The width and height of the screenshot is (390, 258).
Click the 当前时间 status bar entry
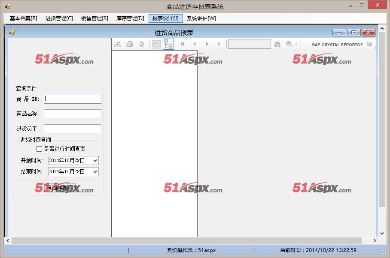(318, 250)
